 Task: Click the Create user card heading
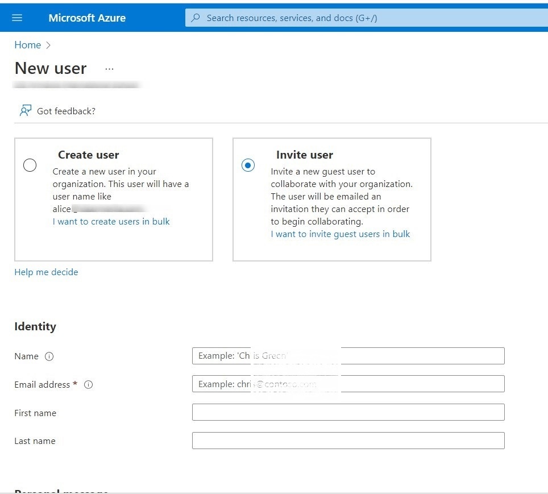[89, 155]
